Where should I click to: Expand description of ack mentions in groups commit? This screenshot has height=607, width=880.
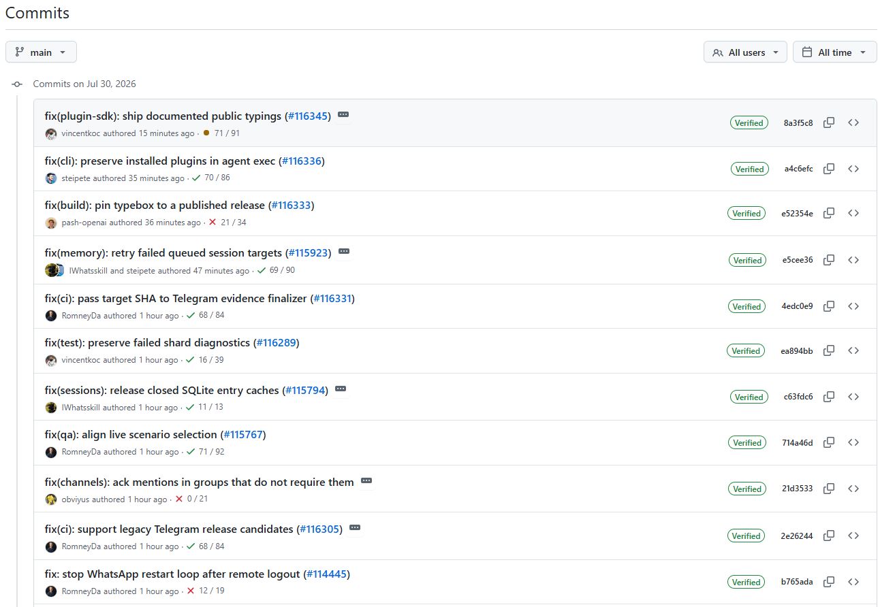point(366,481)
